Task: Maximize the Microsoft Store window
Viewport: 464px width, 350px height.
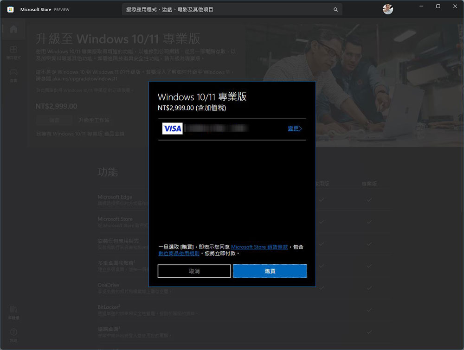Action: coord(438,6)
